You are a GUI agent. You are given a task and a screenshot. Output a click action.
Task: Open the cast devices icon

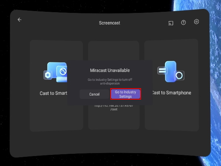171,23
